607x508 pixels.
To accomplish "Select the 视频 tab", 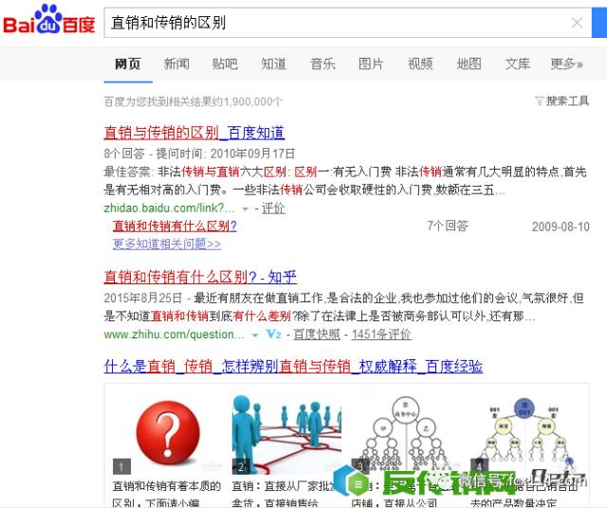I will pyautogui.click(x=420, y=63).
